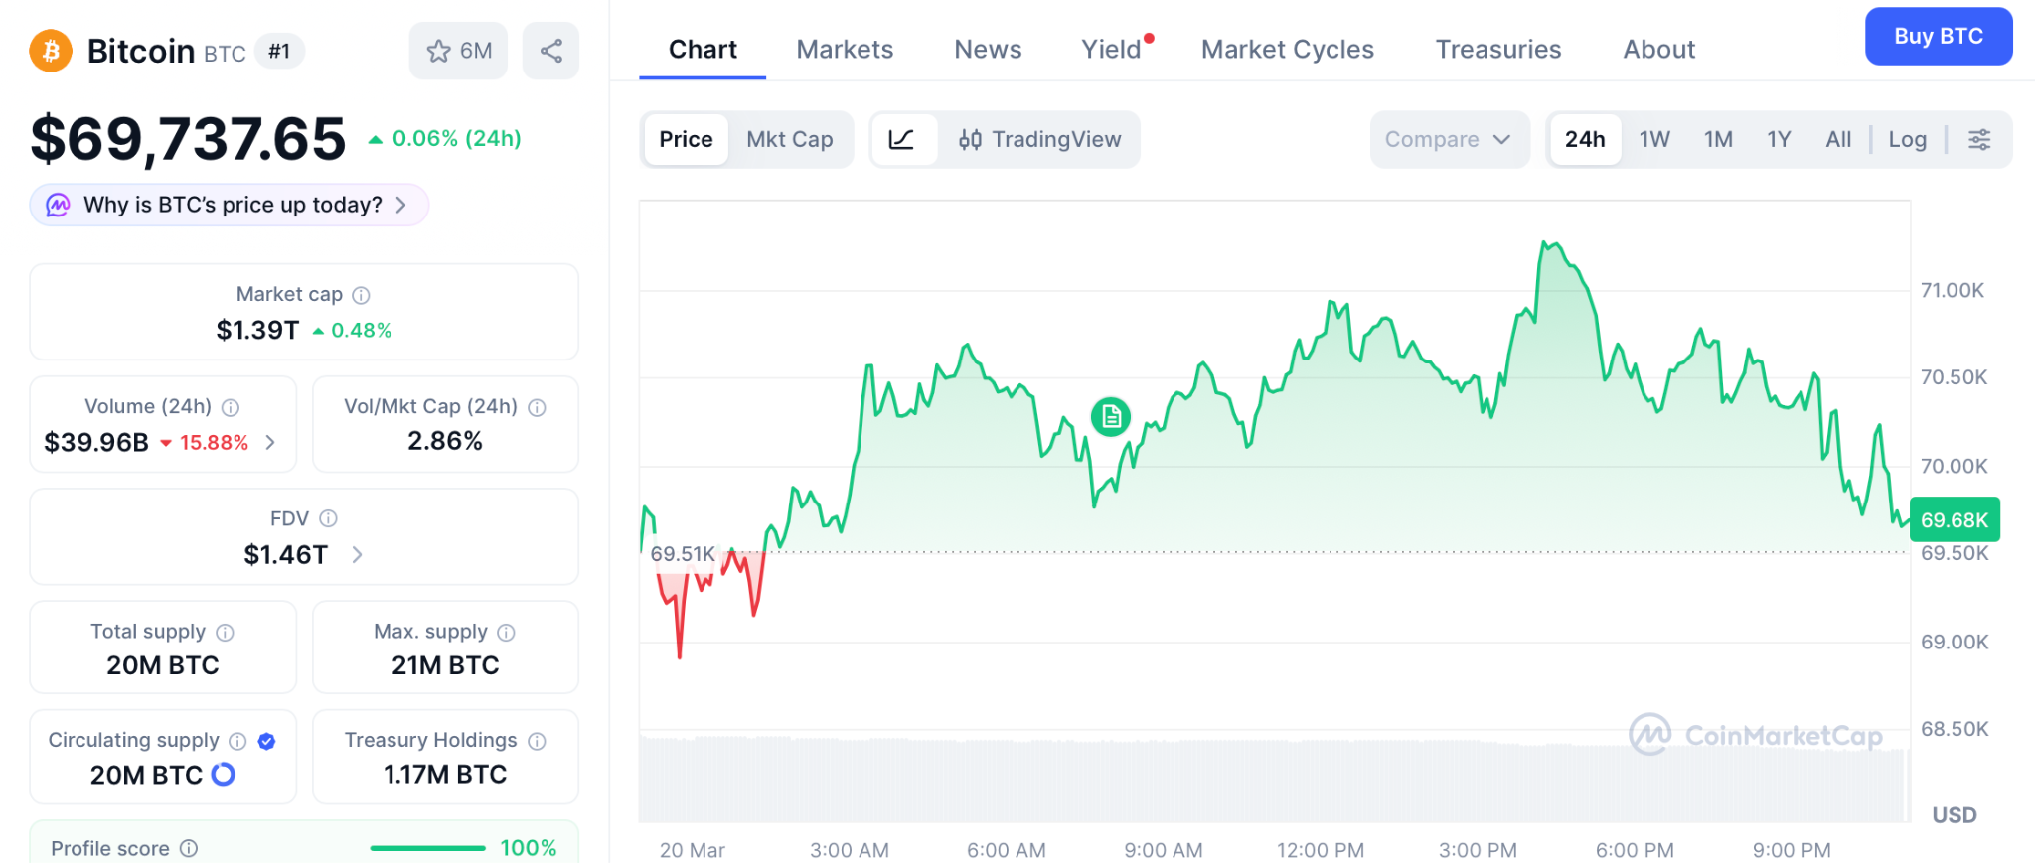Click the news document marker on chart
2035x863 pixels.
1110,416
